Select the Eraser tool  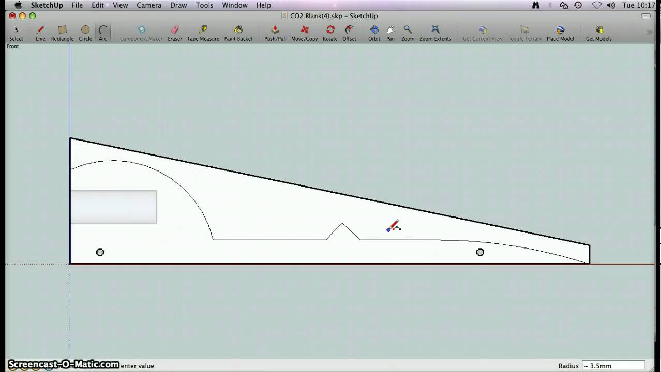point(174,30)
